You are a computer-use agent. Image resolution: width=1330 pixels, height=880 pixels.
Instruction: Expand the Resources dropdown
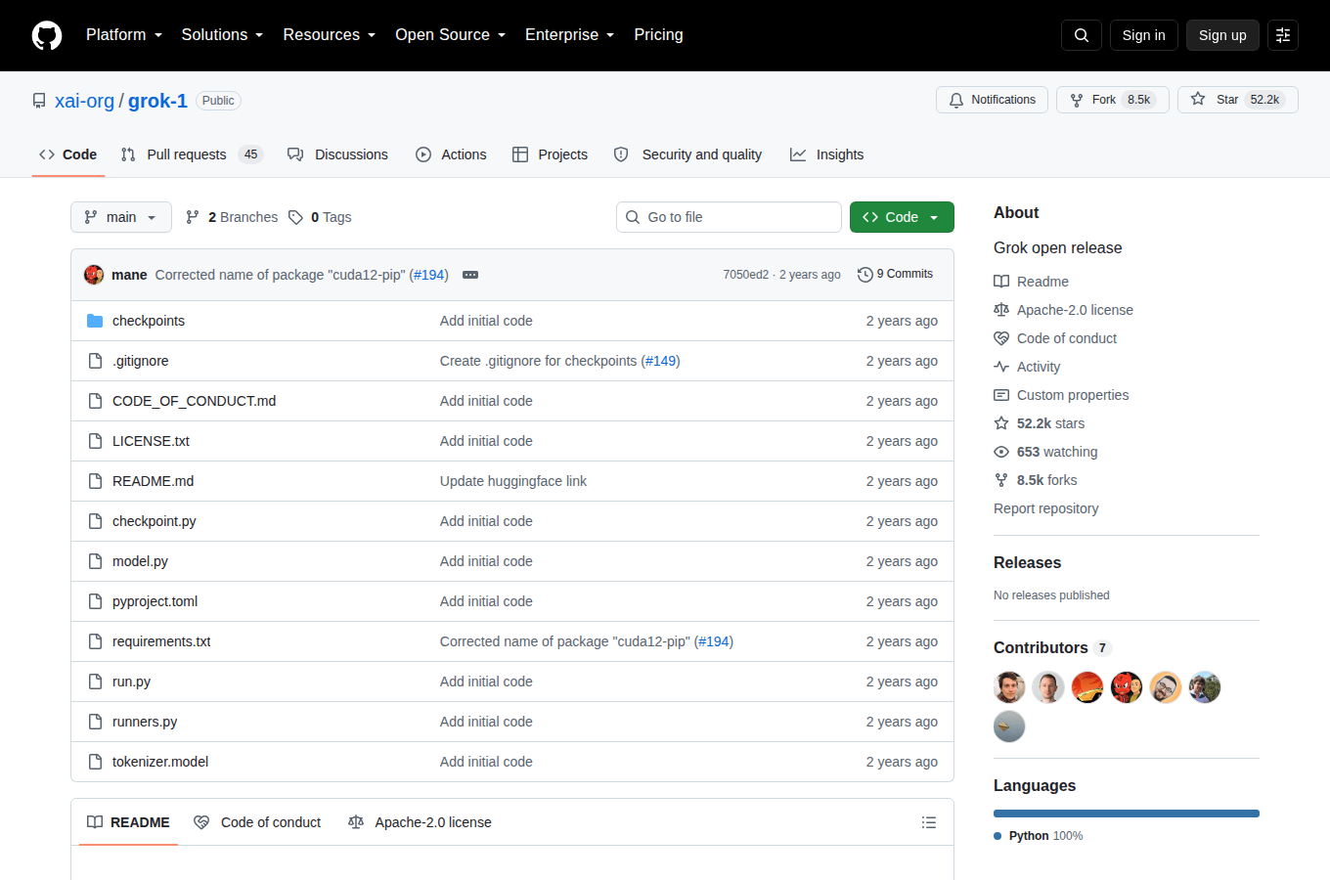click(x=330, y=34)
